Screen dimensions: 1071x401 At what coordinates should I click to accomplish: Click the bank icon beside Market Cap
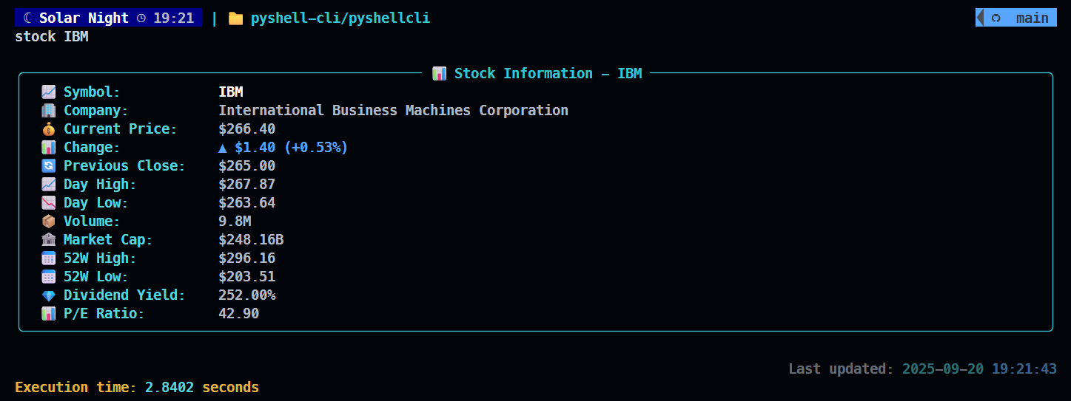48,240
